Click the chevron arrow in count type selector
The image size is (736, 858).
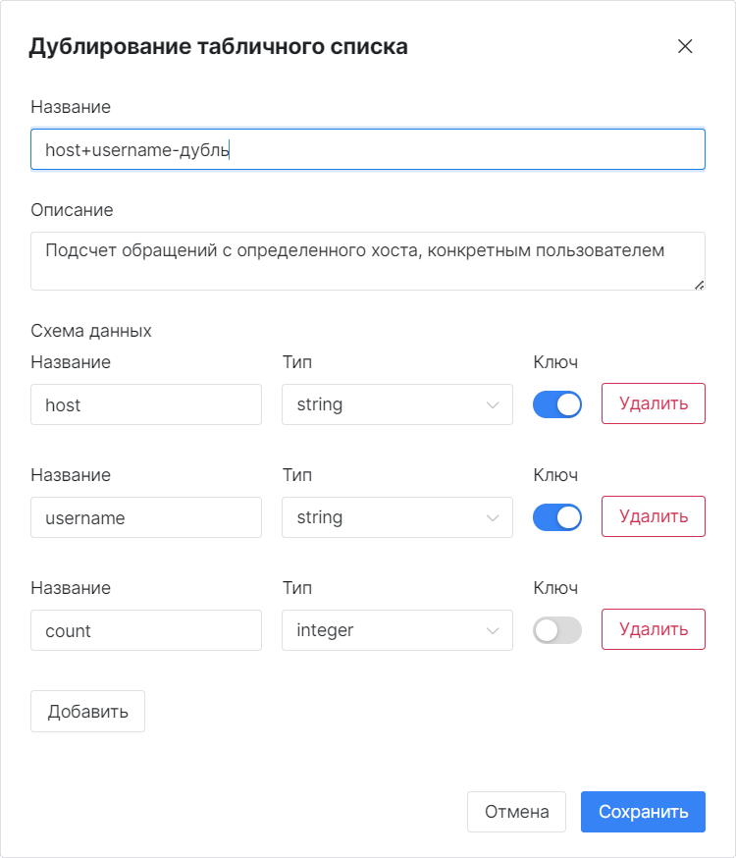pos(492,631)
